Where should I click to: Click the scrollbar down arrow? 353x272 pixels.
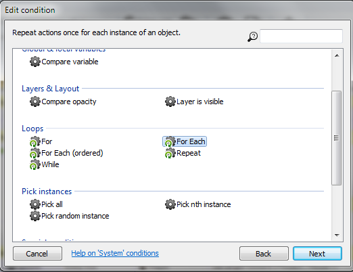(337, 235)
